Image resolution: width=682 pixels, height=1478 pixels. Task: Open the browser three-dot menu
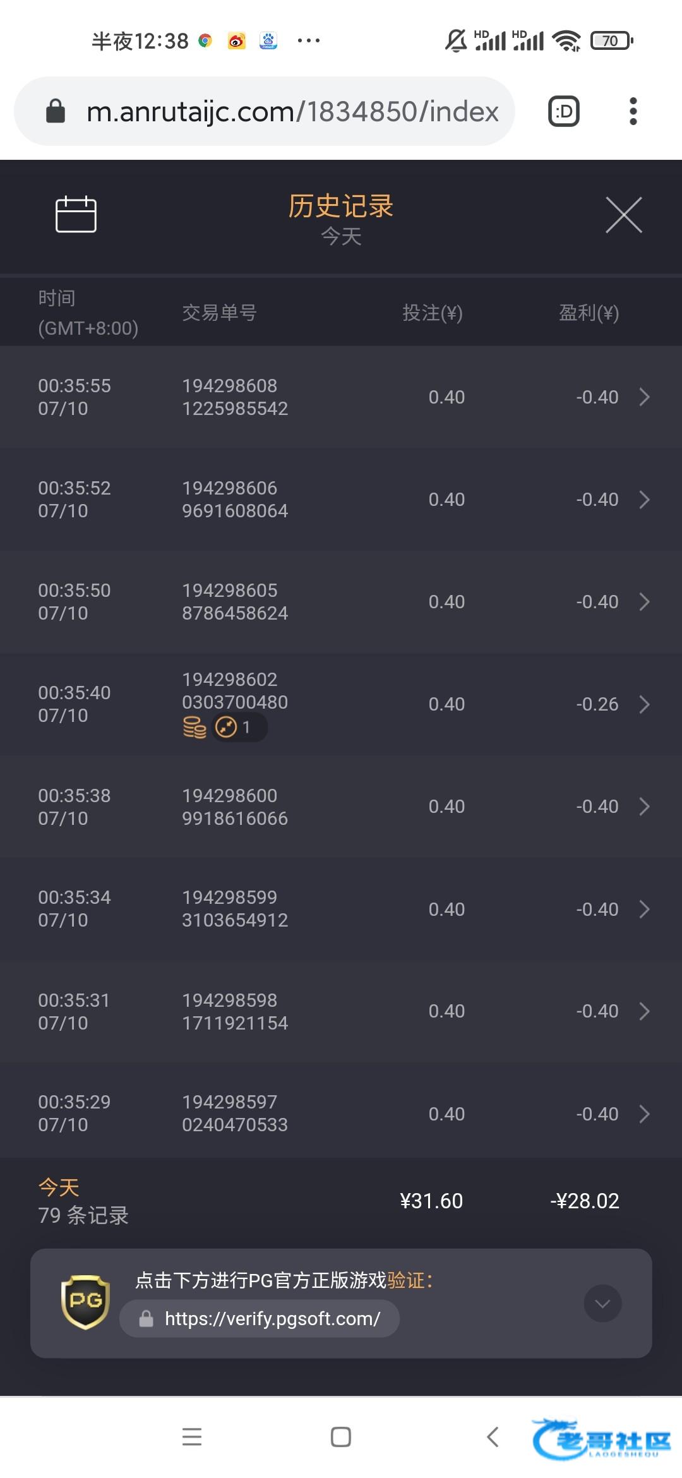[x=633, y=112]
